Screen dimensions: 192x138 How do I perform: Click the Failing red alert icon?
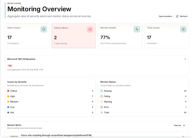click(x=102, y=96)
